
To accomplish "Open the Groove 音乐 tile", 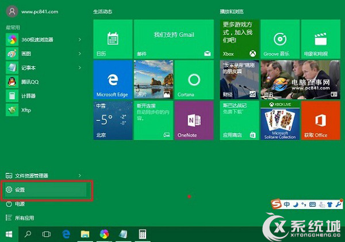I will pos(280,39).
